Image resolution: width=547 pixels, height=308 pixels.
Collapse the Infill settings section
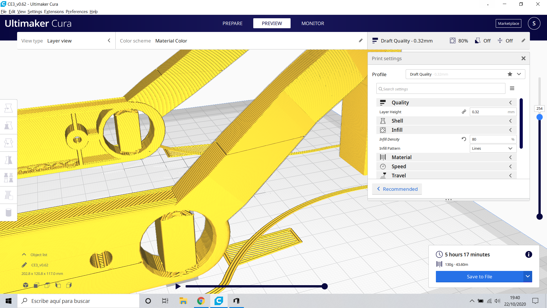pyautogui.click(x=446, y=130)
